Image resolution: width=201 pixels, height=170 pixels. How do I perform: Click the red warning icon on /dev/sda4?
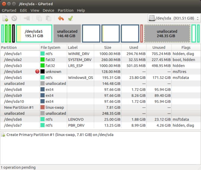click(37, 72)
